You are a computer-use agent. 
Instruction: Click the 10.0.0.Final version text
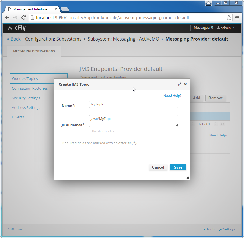[16, 229]
